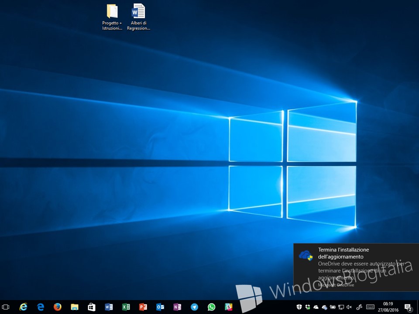Open Windows Ink Workspace pen icon
Image resolution: width=419 pixels, height=314 pixels.
(x=359, y=307)
